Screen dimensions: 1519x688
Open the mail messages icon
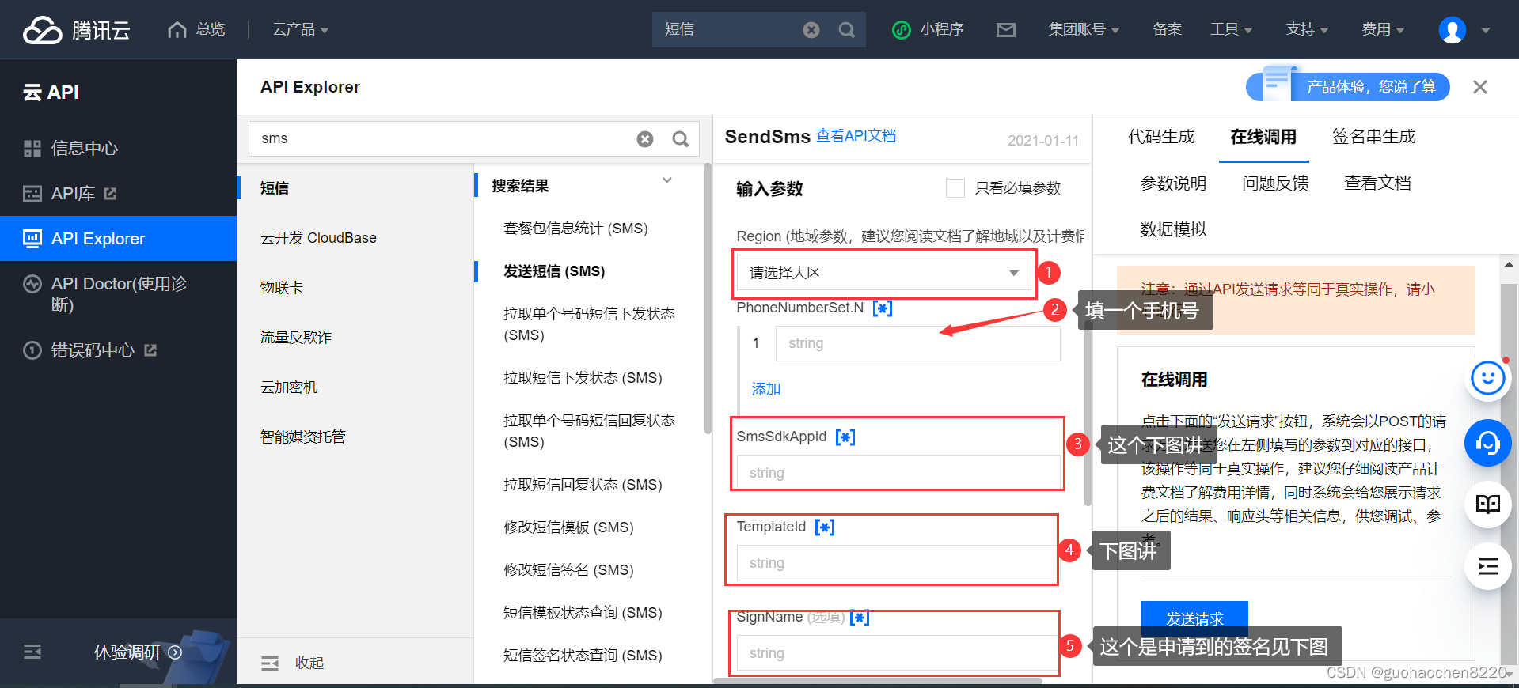[1005, 30]
